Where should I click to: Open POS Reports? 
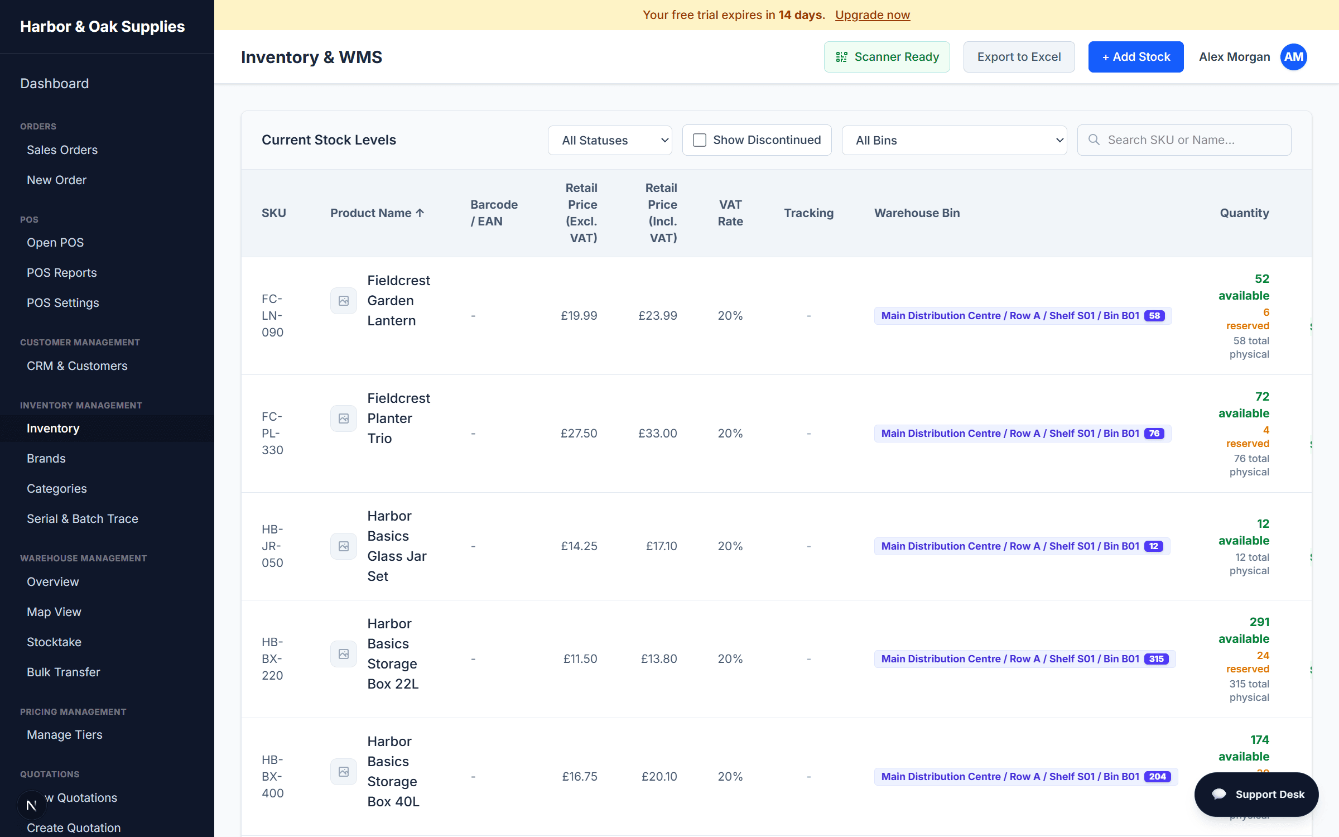click(62, 272)
